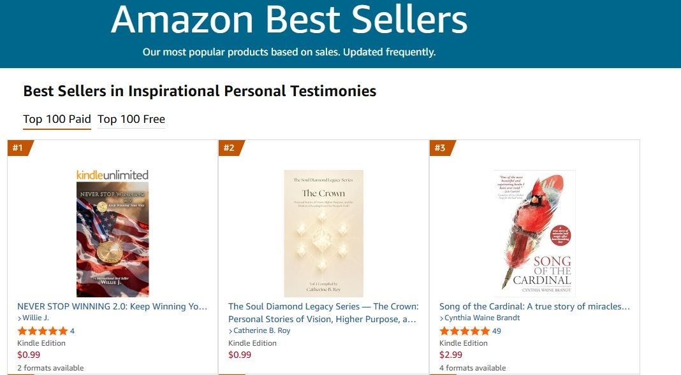This screenshot has height=375, width=681.
Task: Visit author Catherine B. Roy's page
Action: coord(261,330)
